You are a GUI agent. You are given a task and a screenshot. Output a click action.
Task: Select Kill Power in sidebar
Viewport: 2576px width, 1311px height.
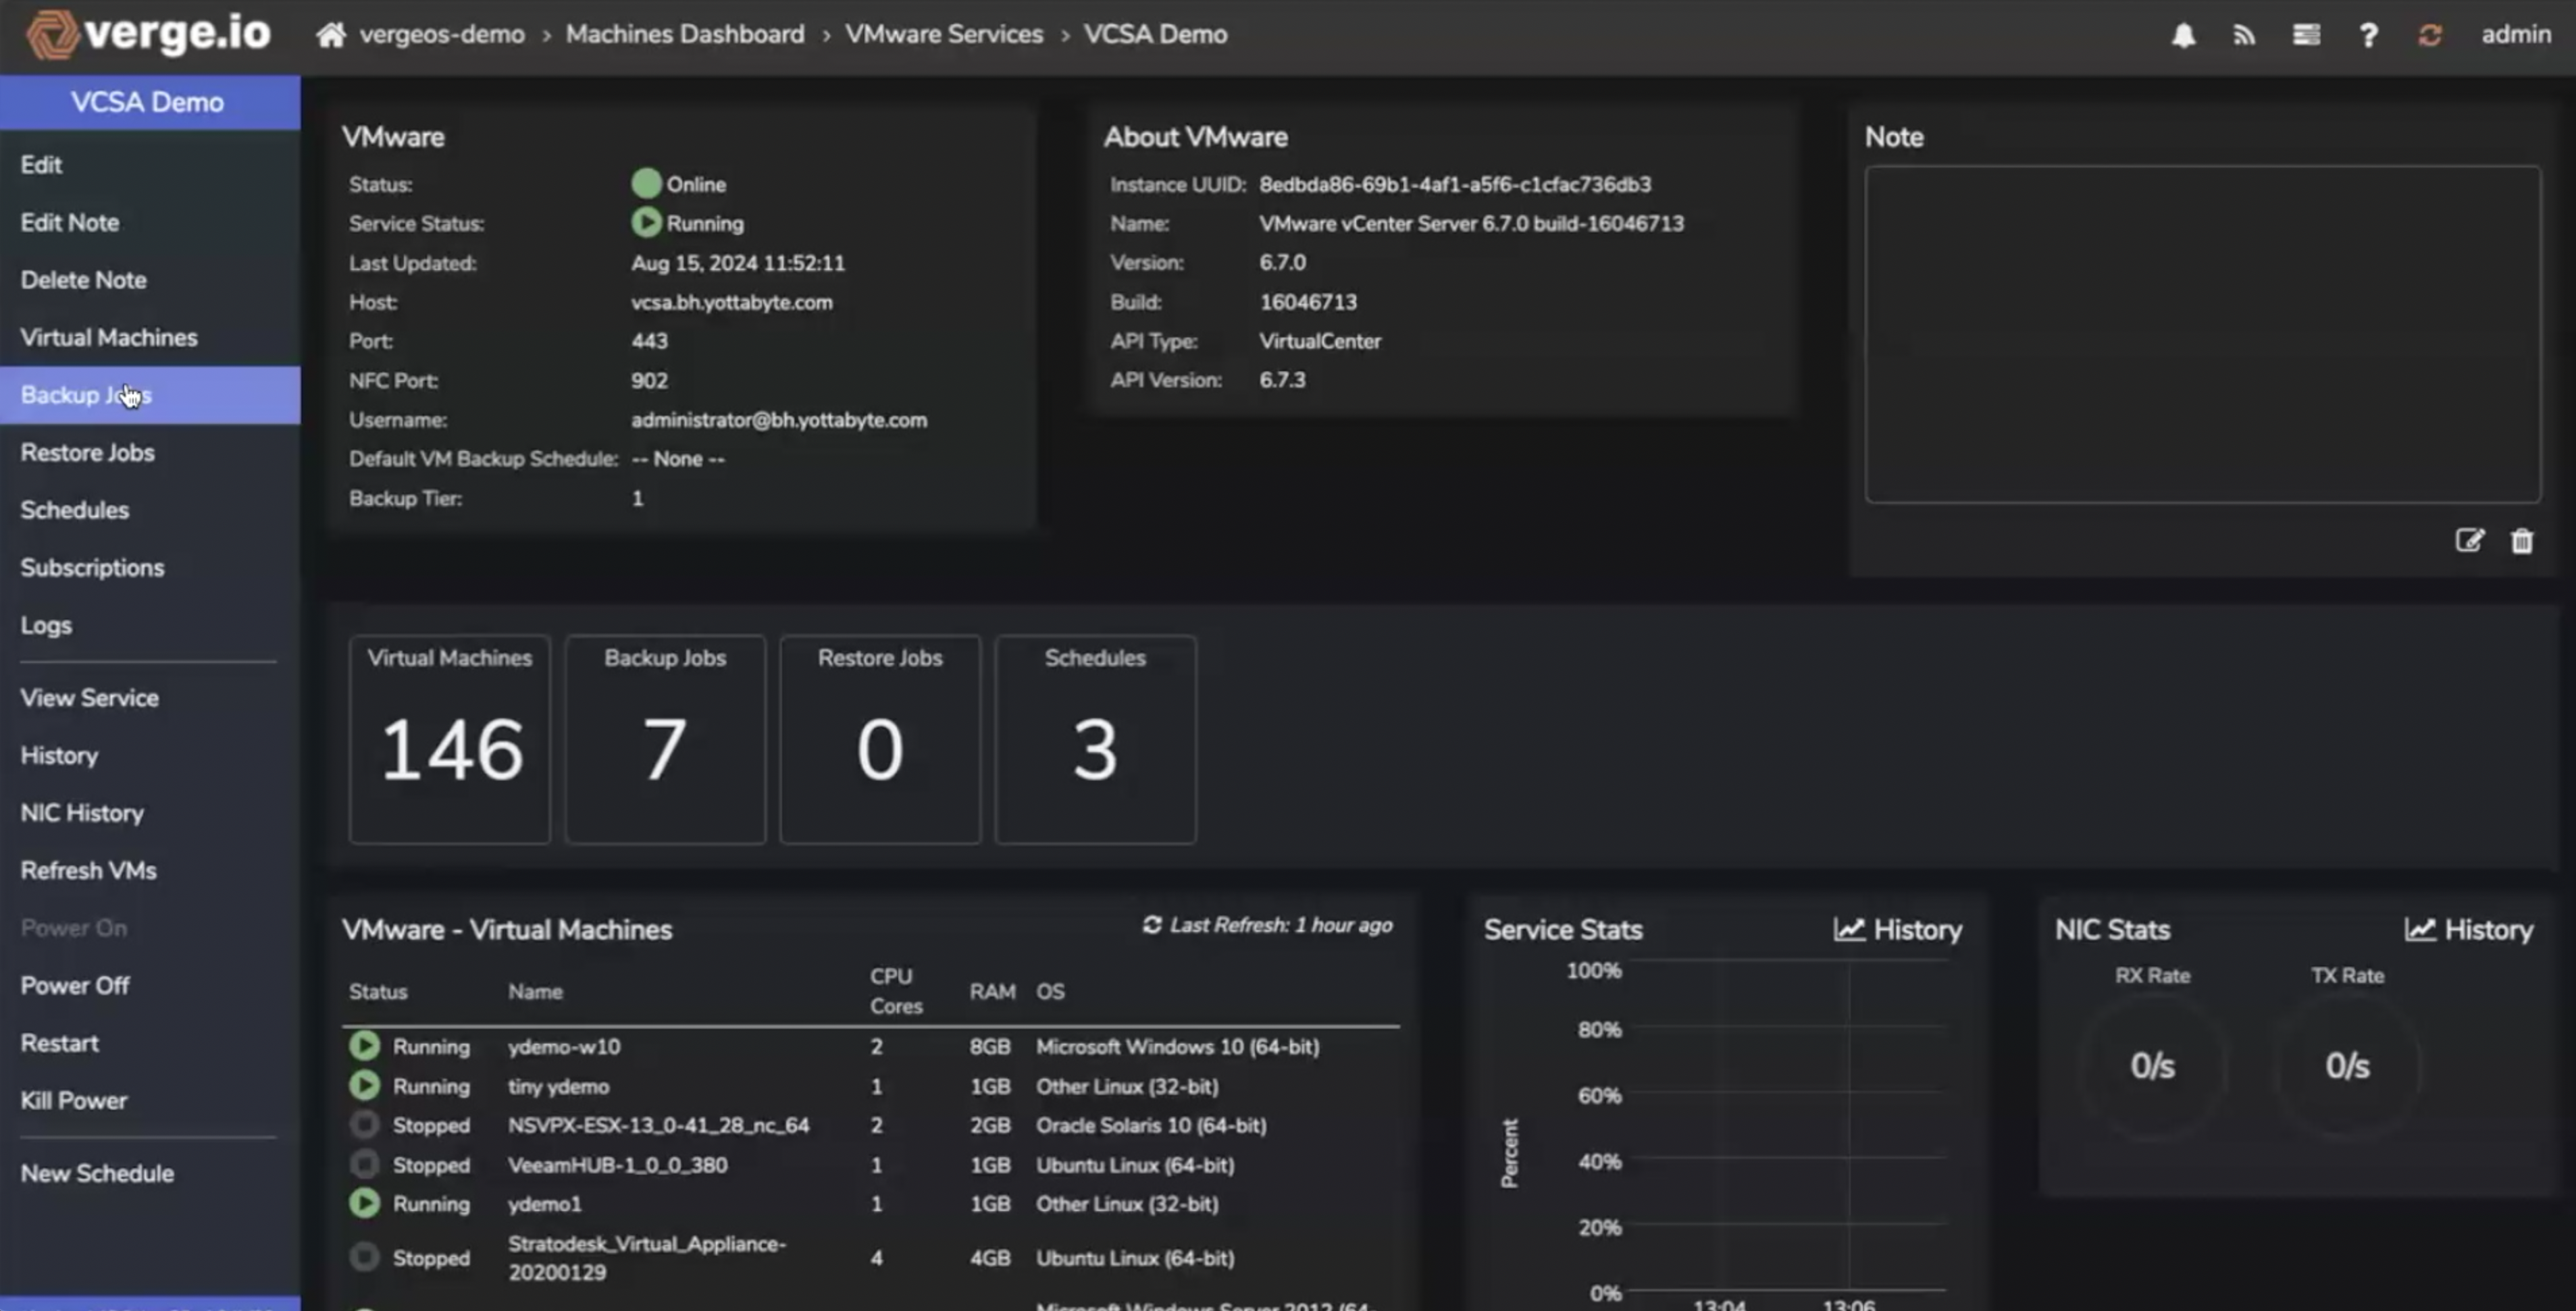[x=150, y=1100]
